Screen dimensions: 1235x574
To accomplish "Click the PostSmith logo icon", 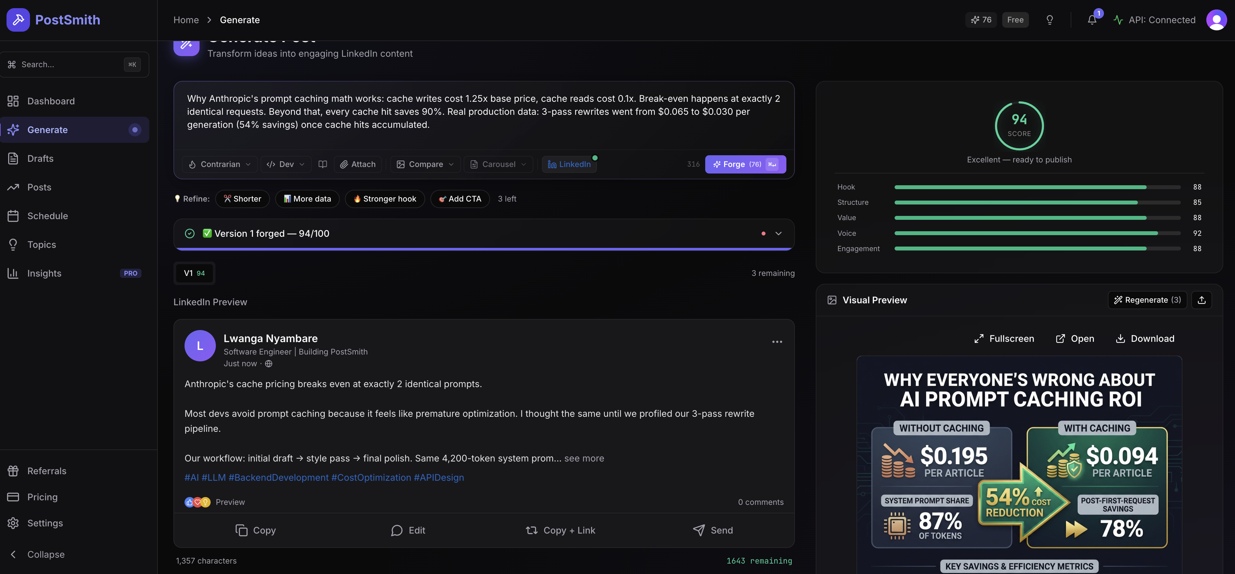I will [18, 20].
